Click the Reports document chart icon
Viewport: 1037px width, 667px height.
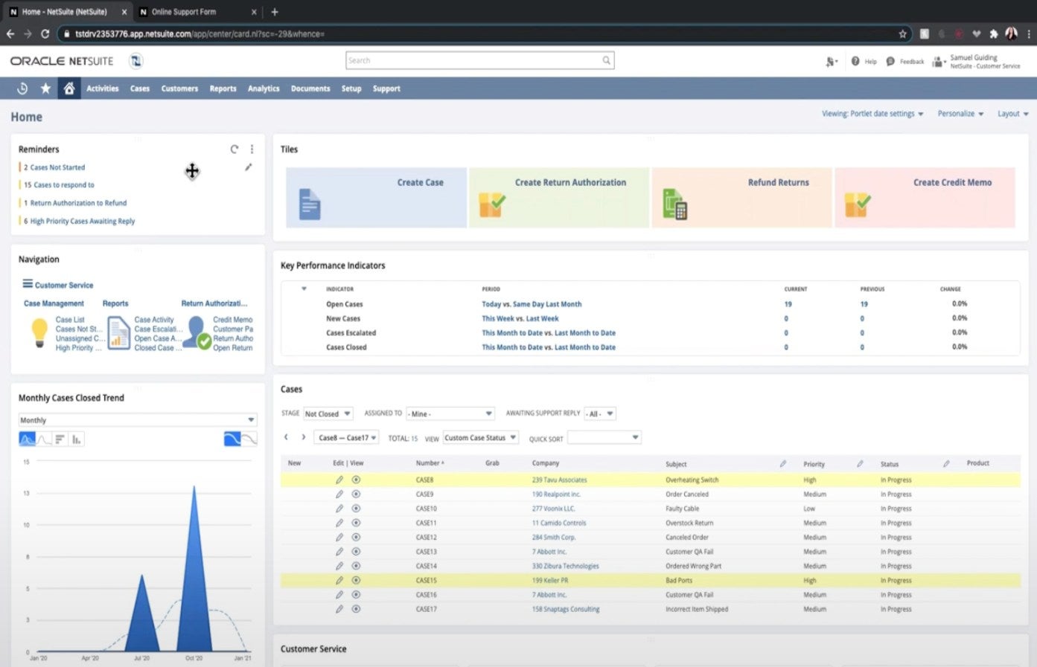[x=119, y=332]
